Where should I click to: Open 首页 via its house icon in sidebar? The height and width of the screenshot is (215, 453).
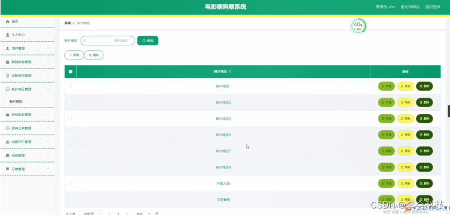tap(8, 22)
